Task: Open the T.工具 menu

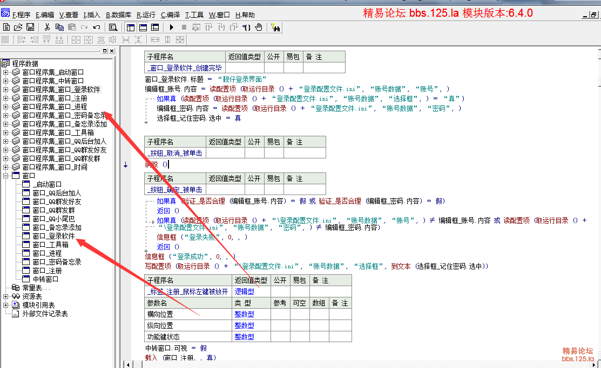Action: pos(194,15)
